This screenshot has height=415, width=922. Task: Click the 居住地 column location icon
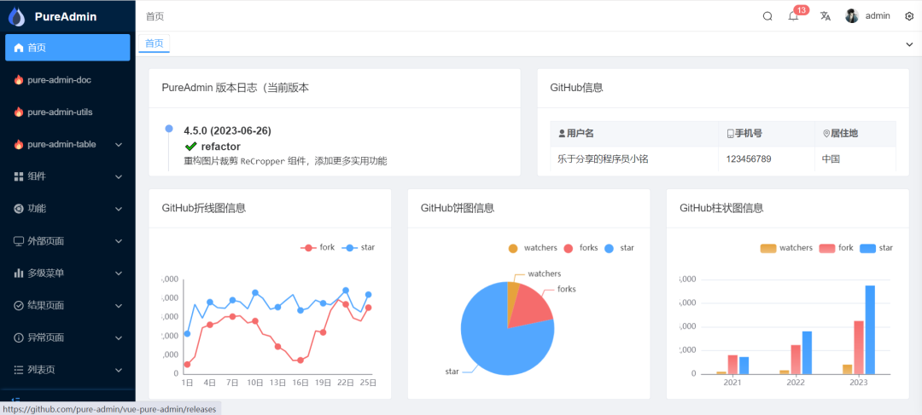click(x=826, y=134)
